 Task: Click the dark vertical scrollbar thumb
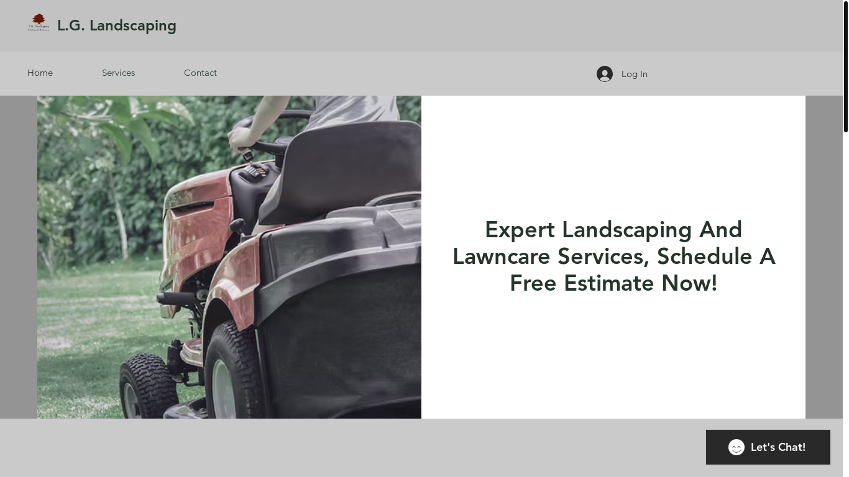click(x=845, y=67)
